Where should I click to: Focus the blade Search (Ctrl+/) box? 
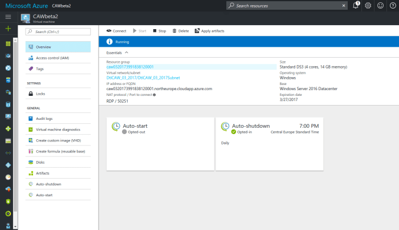click(58, 31)
